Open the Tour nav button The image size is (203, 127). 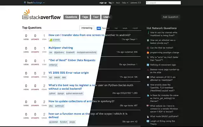tap(96, 17)
